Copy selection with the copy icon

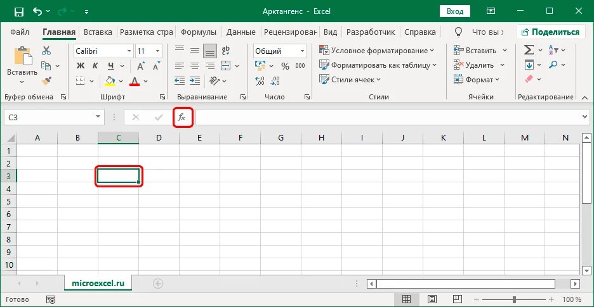click(46, 66)
